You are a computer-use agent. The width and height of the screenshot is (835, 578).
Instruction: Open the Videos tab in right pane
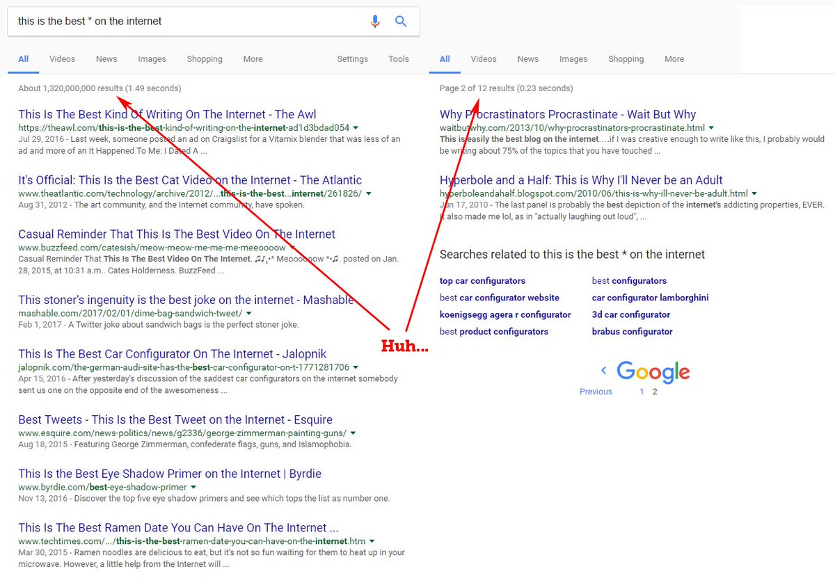[484, 59]
